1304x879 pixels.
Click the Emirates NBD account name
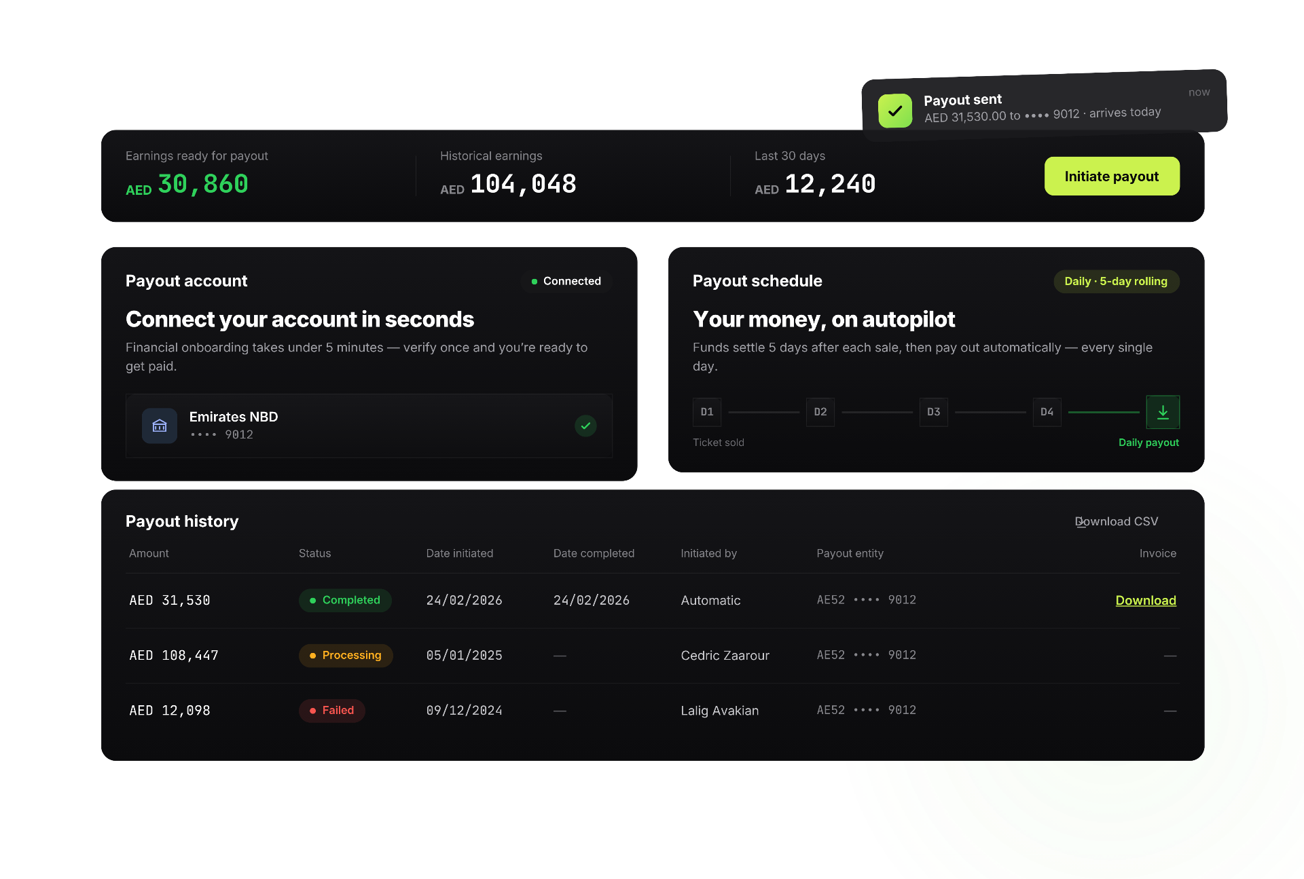(234, 417)
